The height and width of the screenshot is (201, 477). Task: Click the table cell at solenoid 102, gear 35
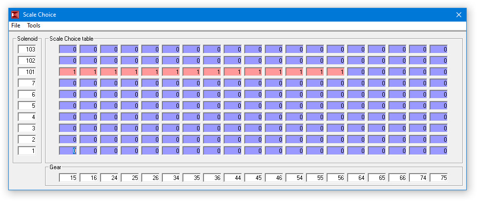point(192,60)
